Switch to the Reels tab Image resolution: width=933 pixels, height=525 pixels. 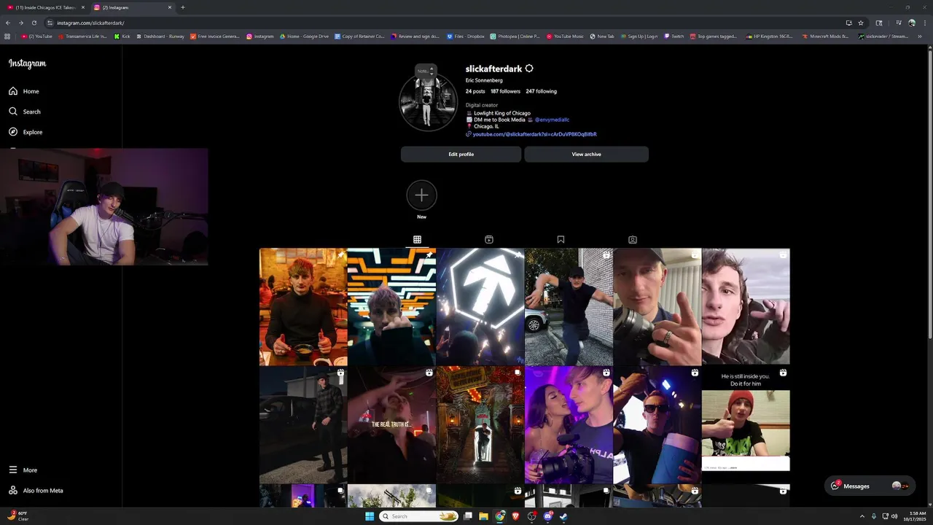click(x=489, y=239)
